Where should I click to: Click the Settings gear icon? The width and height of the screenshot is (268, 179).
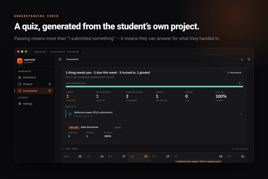pyautogui.click(x=20, y=104)
